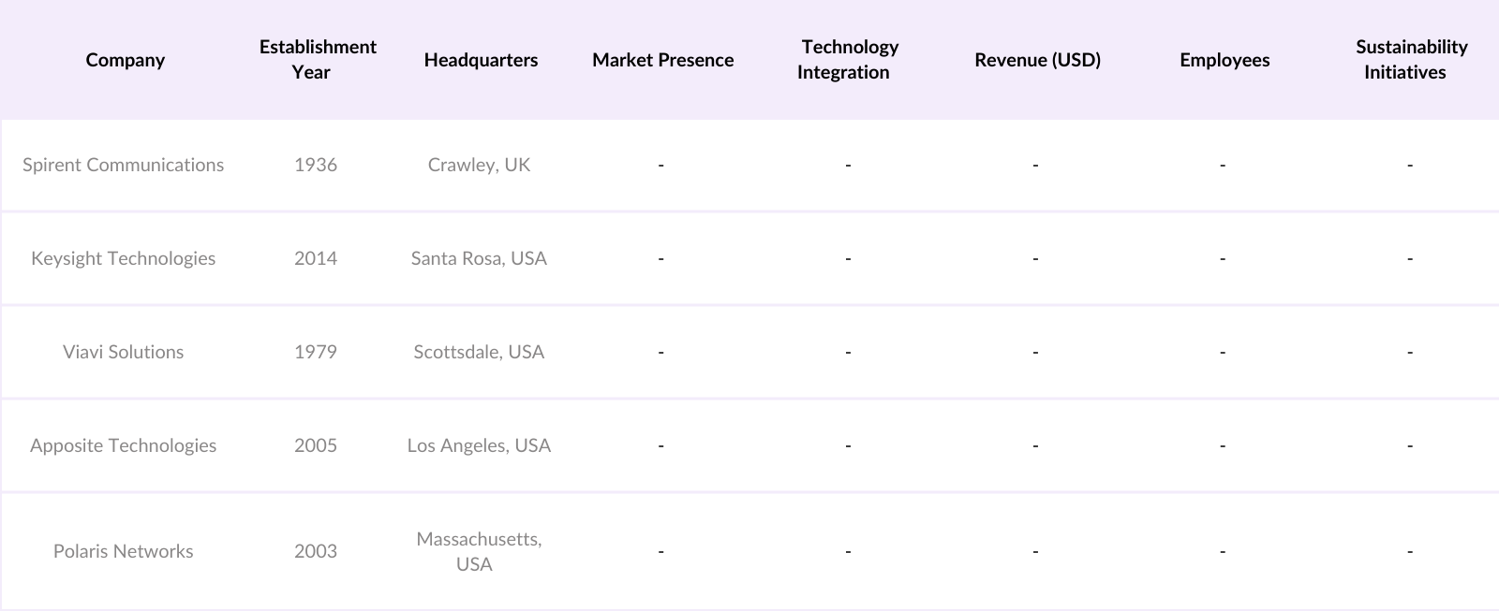This screenshot has height=611, width=1499.
Task: Click the Keysight Technologies company name
Action: click(x=124, y=258)
